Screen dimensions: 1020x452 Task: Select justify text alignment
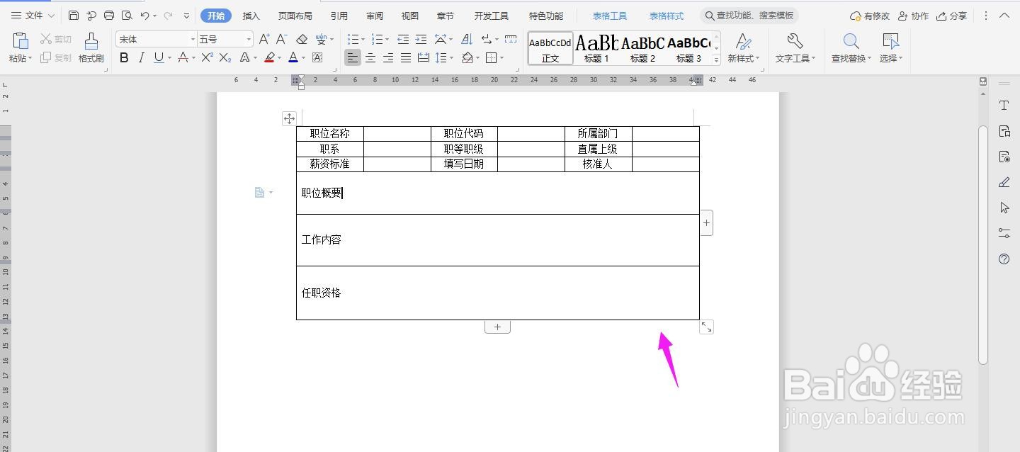click(x=406, y=58)
